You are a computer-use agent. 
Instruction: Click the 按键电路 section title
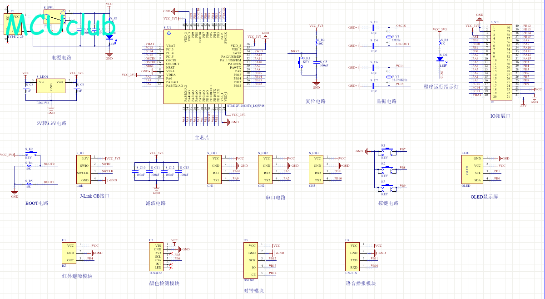pyautogui.click(x=388, y=203)
